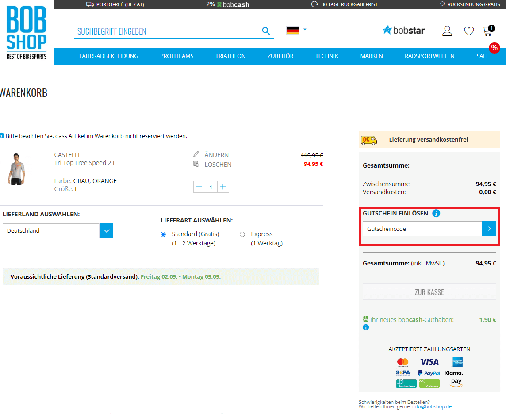Open the Fahrradbekleidung menu
The width and height of the screenshot is (506, 414).
coord(108,56)
